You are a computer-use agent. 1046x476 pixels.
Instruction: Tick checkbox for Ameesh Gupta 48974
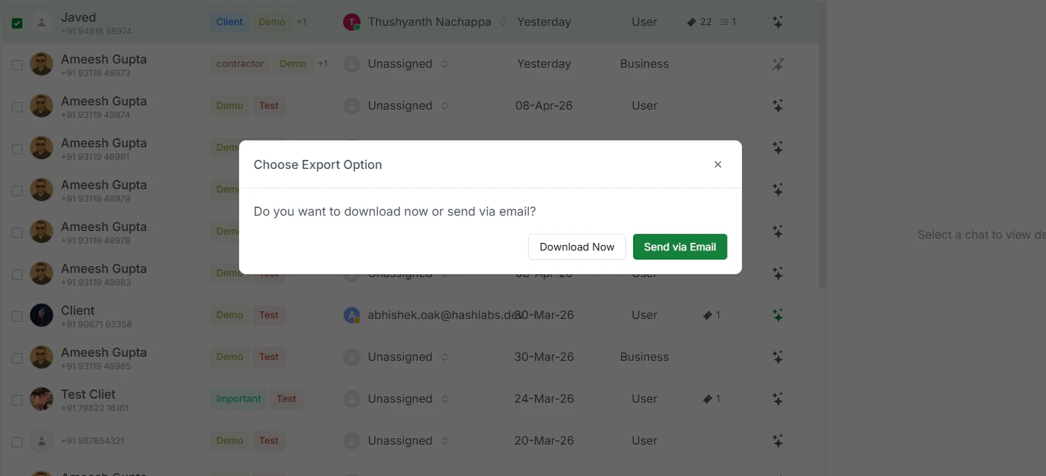(x=17, y=107)
